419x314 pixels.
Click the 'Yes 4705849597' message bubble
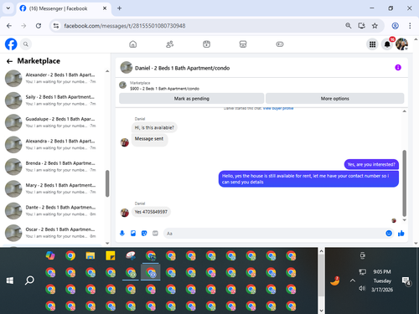pos(151,212)
